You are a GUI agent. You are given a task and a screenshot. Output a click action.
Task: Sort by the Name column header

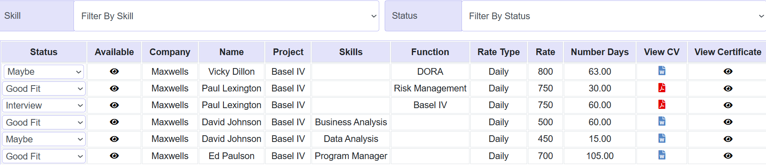[x=231, y=52]
